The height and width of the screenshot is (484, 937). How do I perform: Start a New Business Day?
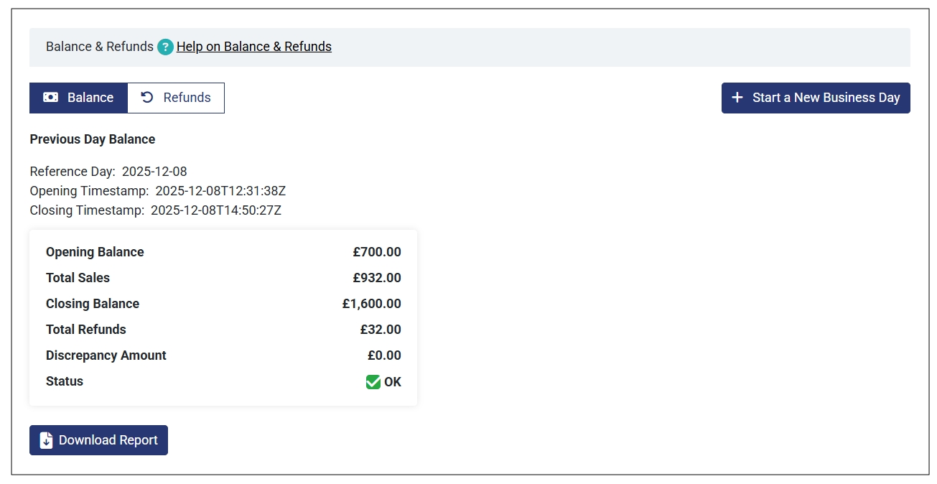tap(816, 98)
